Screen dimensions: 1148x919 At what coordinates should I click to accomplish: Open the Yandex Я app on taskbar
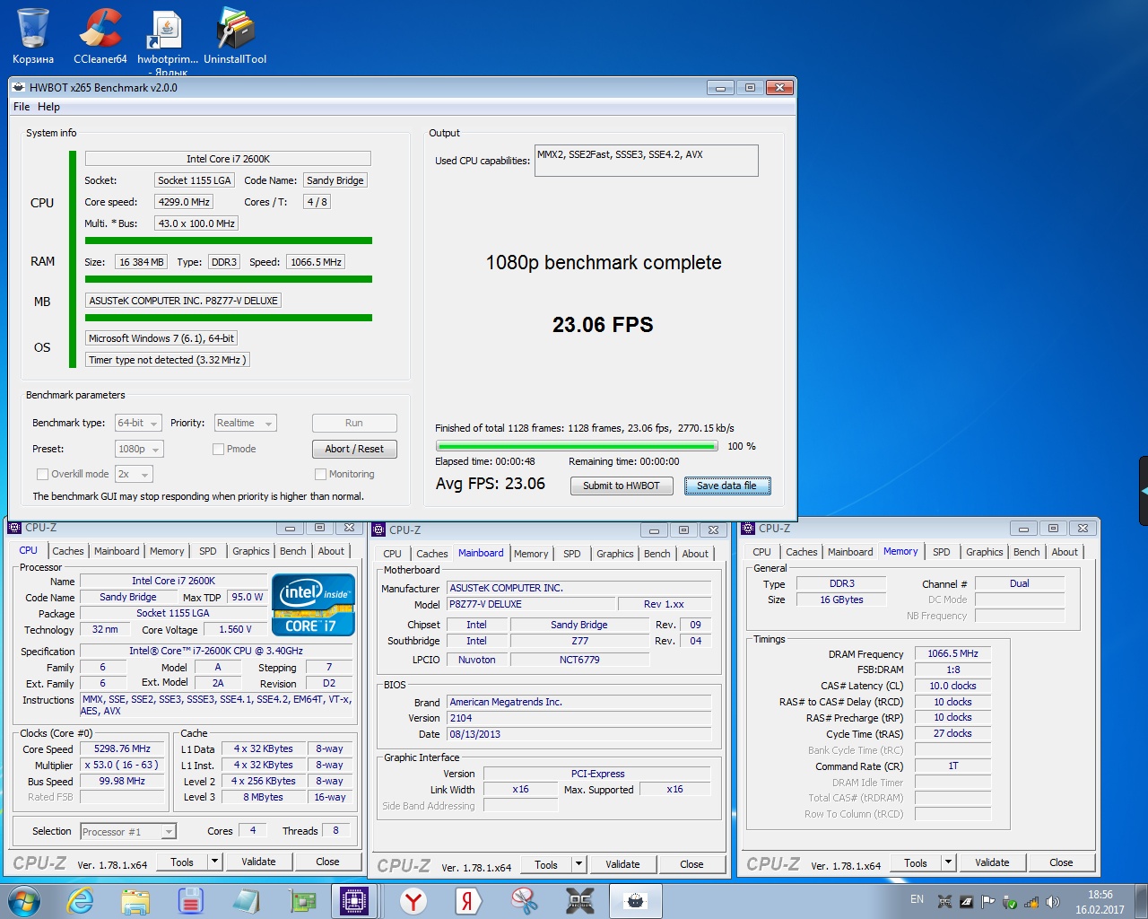(x=468, y=901)
